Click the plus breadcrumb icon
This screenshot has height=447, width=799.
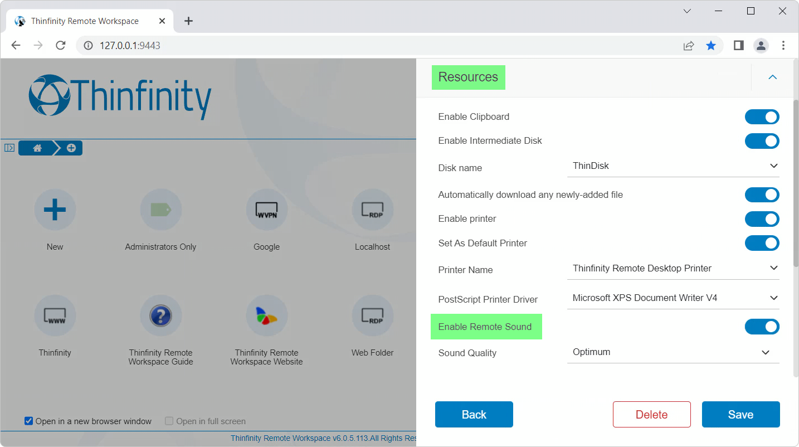pyautogui.click(x=71, y=148)
